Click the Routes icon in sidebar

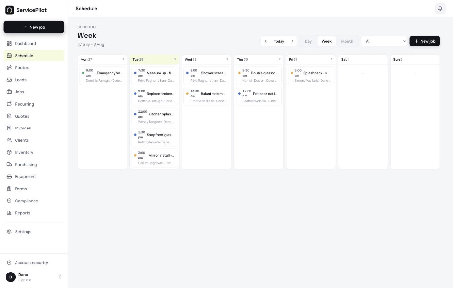coord(9,68)
